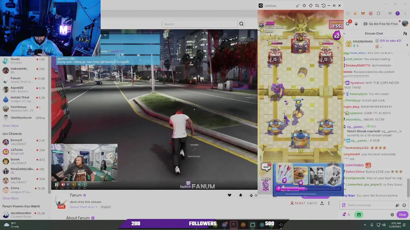This screenshot has height=230, width=410.
Task: Open Twitch profile avatar menu
Action: 405,24
